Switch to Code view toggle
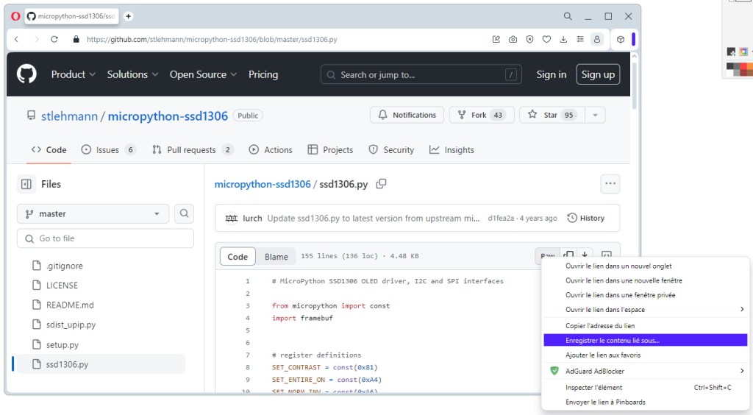This screenshot has height=415, width=753. coord(238,257)
